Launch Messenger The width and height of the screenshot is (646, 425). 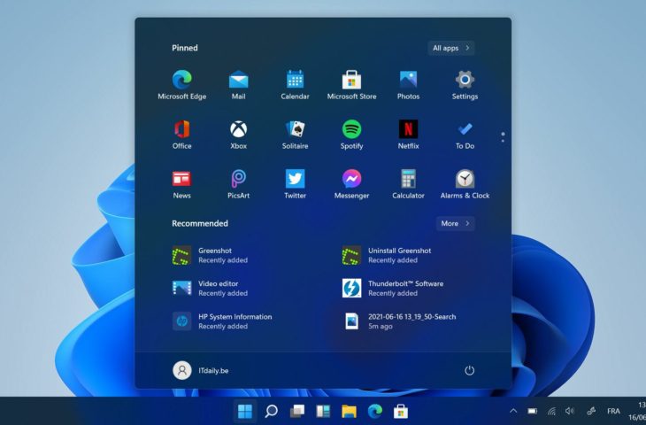click(351, 184)
